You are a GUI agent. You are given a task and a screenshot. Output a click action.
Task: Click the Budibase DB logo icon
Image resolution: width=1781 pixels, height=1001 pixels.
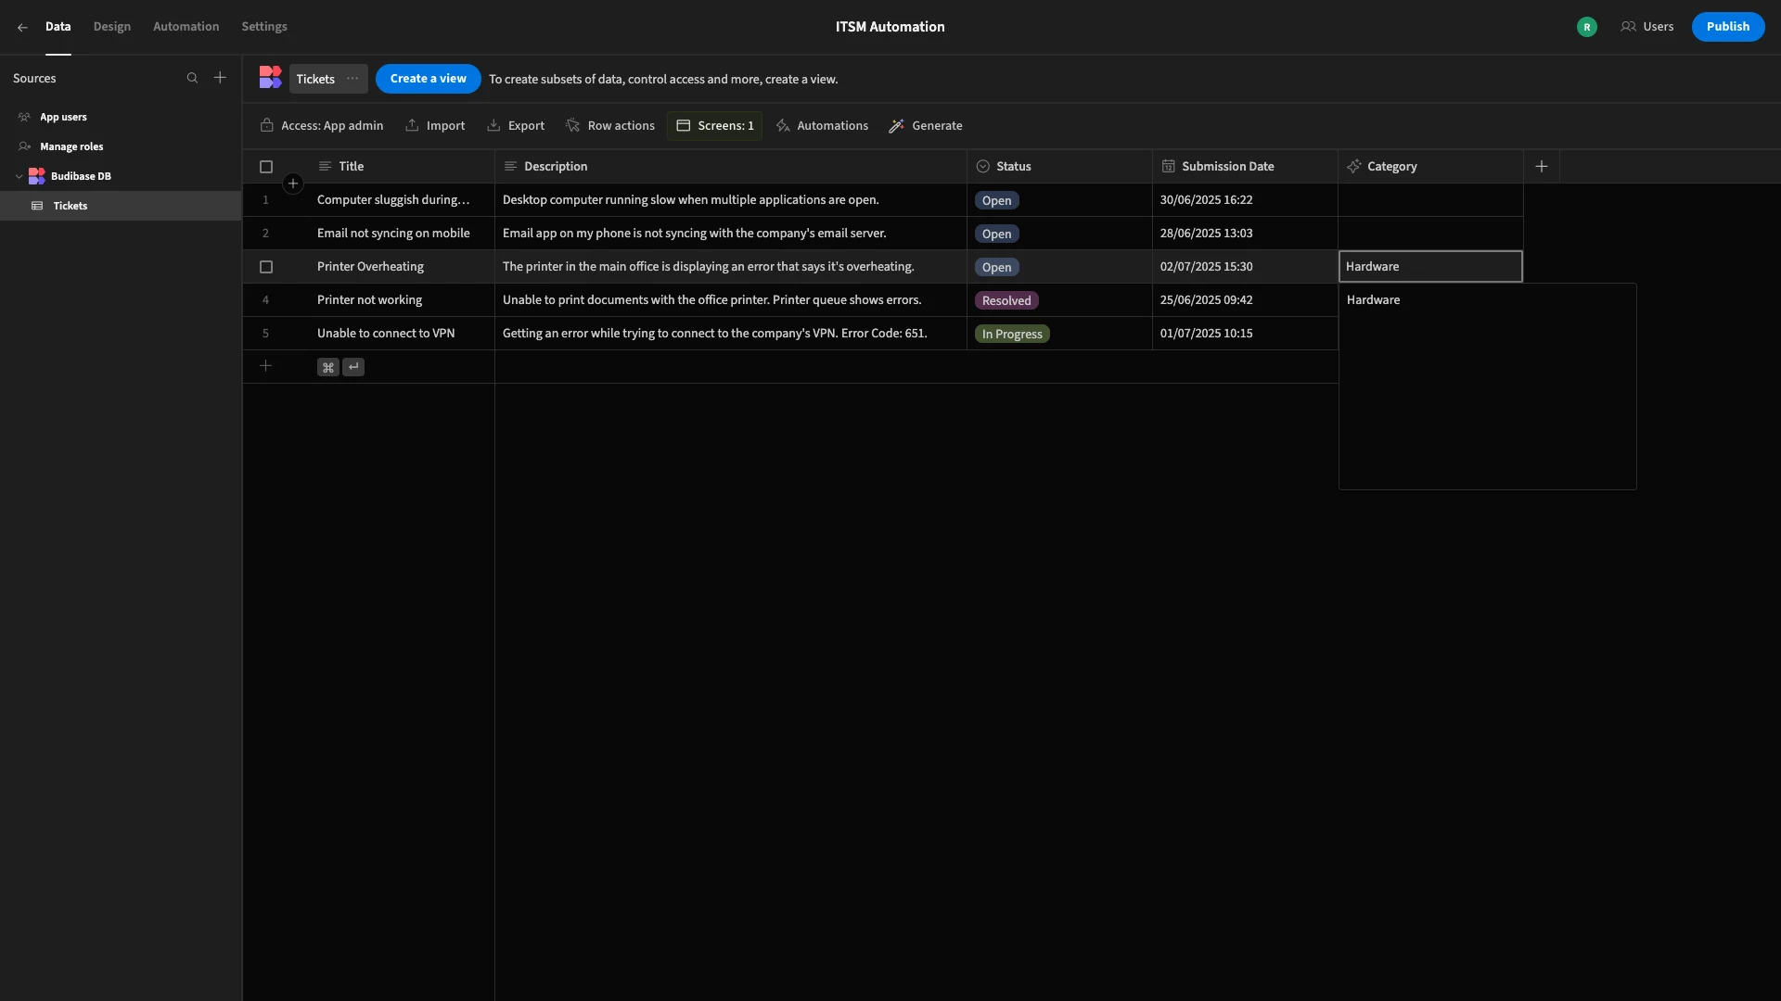[x=37, y=176]
